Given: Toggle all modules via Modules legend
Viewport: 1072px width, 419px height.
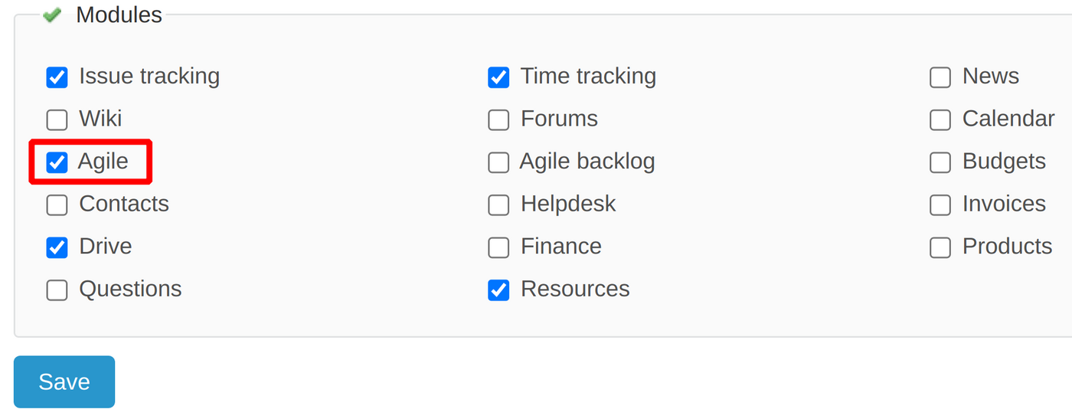Looking at the screenshot, I should coord(119,15).
